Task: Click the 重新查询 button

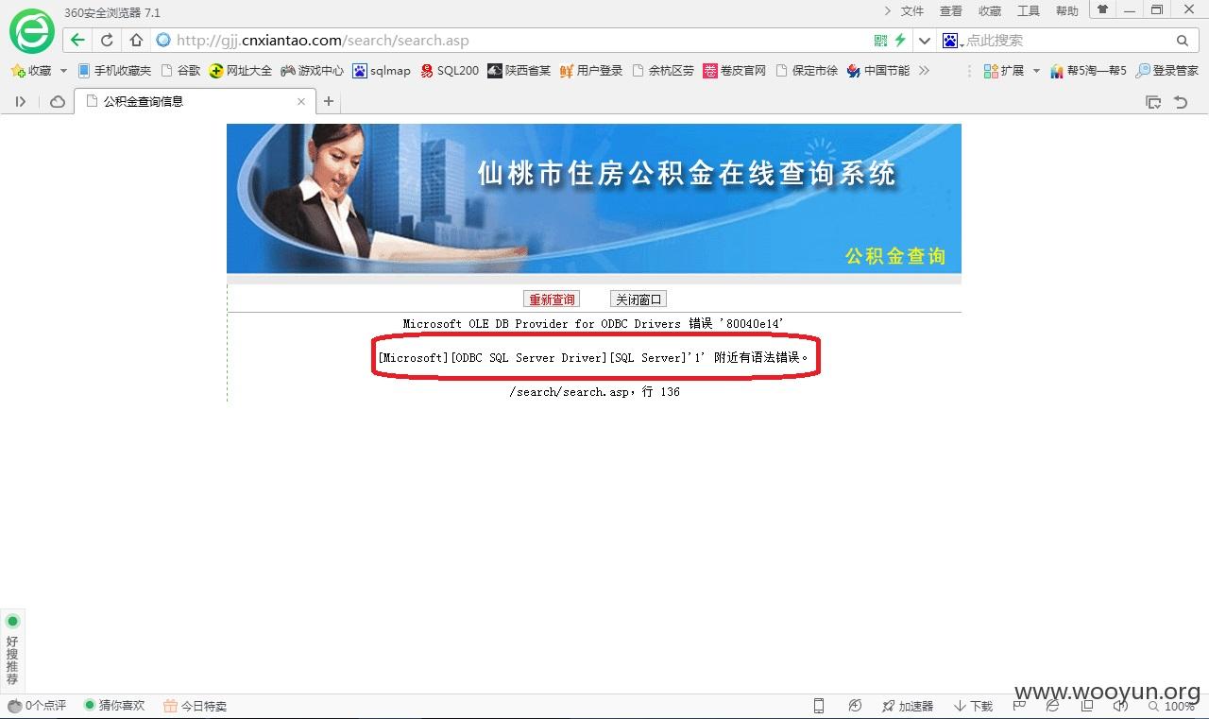Action: click(552, 300)
